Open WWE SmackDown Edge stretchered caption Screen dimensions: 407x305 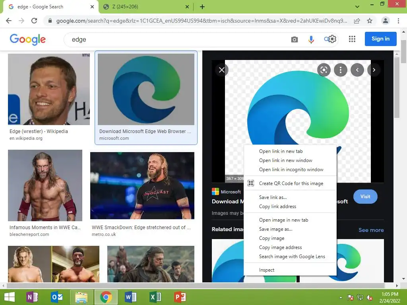[x=141, y=227]
